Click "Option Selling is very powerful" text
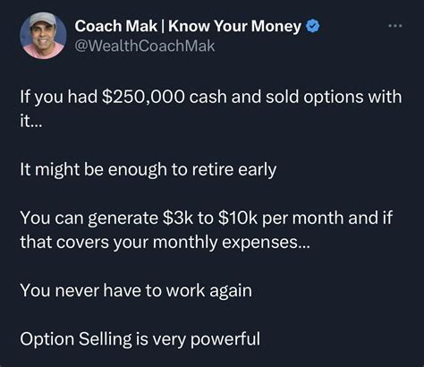 tap(140, 339)
